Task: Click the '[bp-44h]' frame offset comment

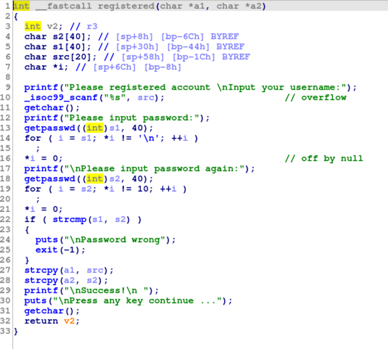Action: tap(188, 47)
